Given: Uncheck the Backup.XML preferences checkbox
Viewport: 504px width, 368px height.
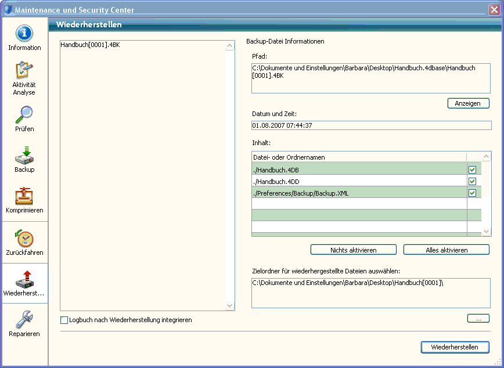Looking at the screenshot, I should [x=472, y=193].
